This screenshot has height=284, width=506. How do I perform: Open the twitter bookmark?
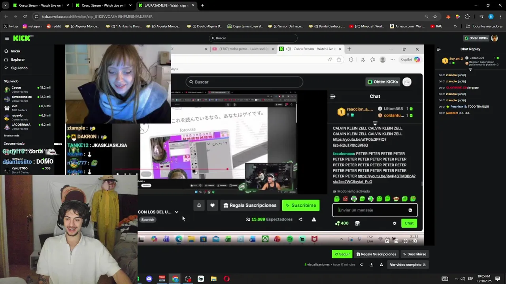point(11,26)
